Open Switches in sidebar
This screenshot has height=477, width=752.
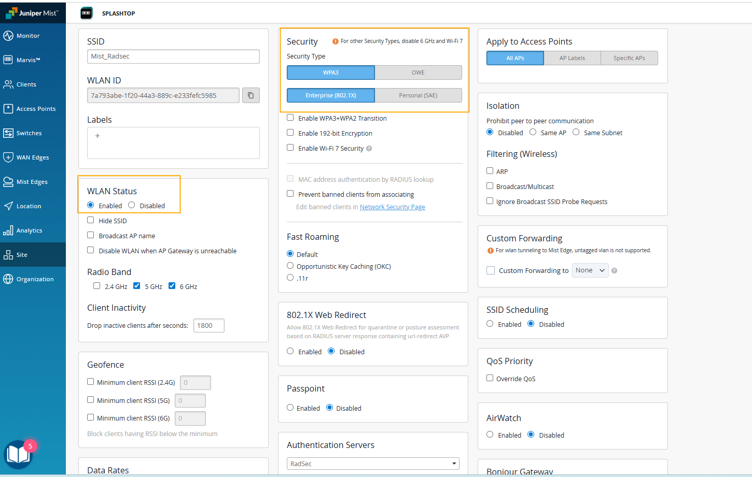[33, 133]
